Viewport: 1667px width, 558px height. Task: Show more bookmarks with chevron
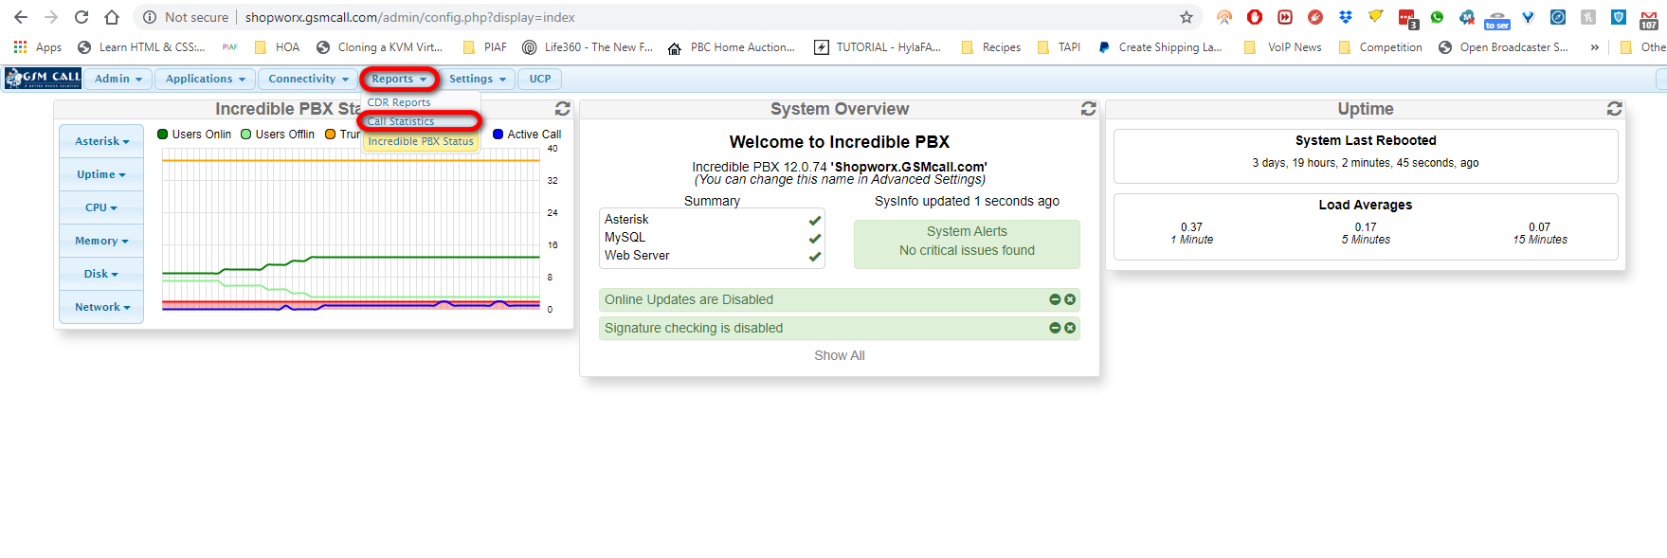pos(1595,47)
